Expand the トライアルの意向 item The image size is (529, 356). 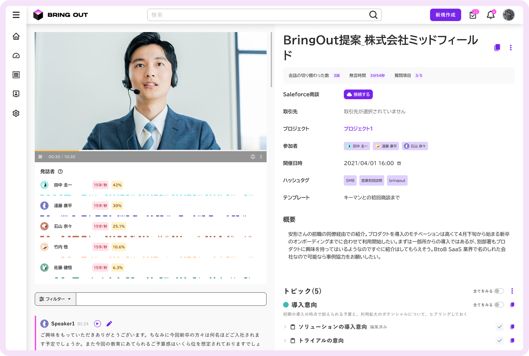[x=285, y=340]
